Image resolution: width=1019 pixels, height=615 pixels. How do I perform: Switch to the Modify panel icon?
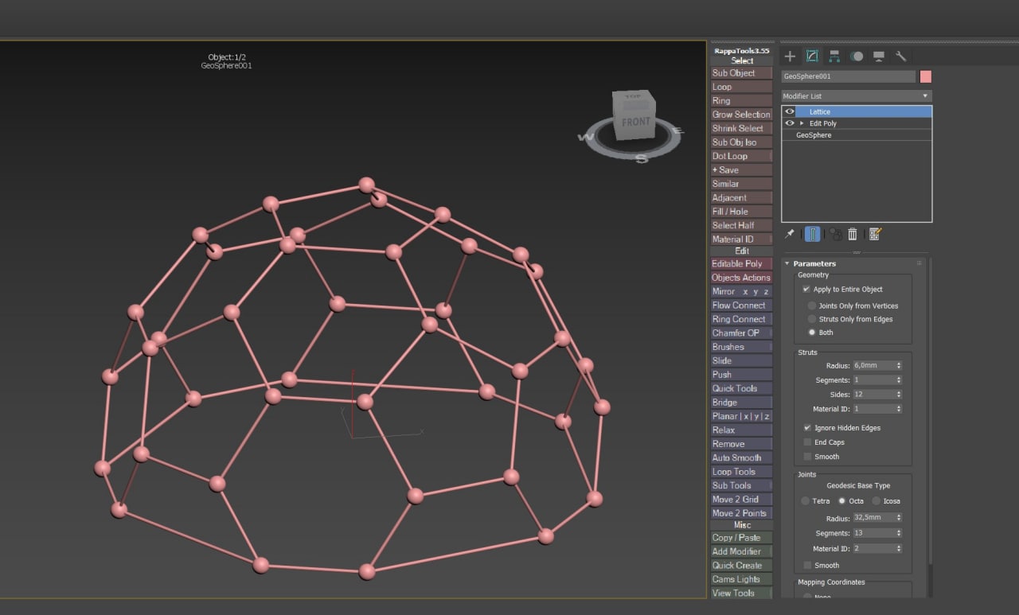coord(812,56)
